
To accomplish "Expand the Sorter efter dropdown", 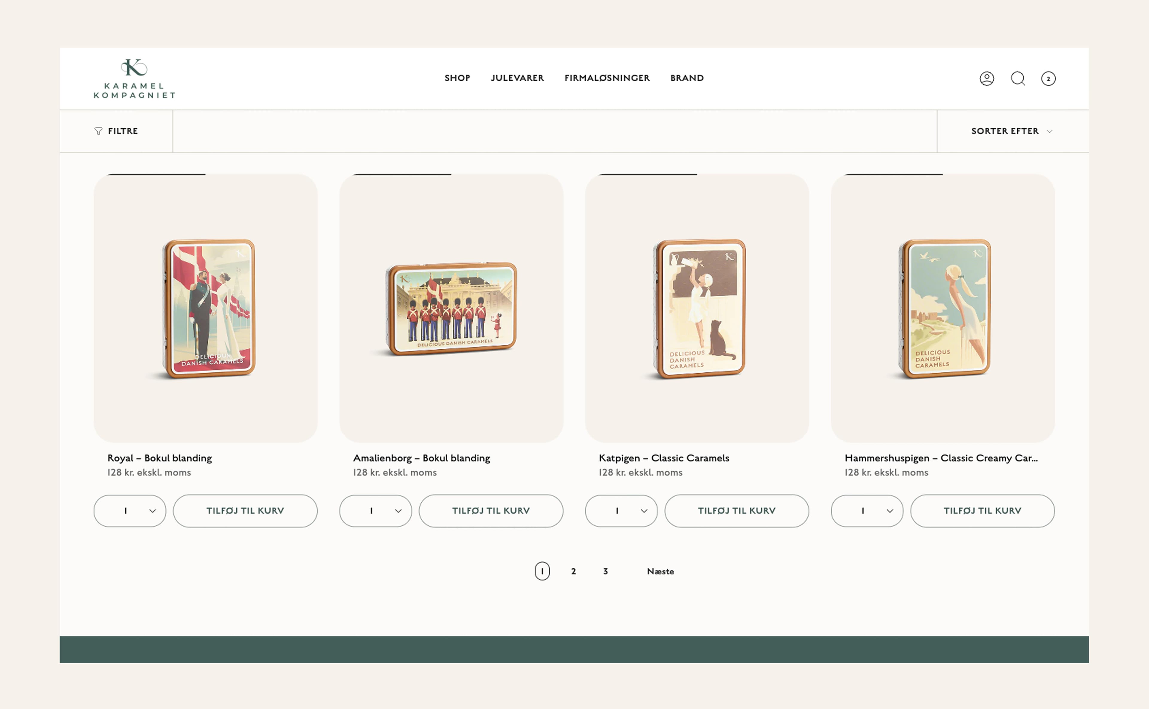I will (1012, 131).
